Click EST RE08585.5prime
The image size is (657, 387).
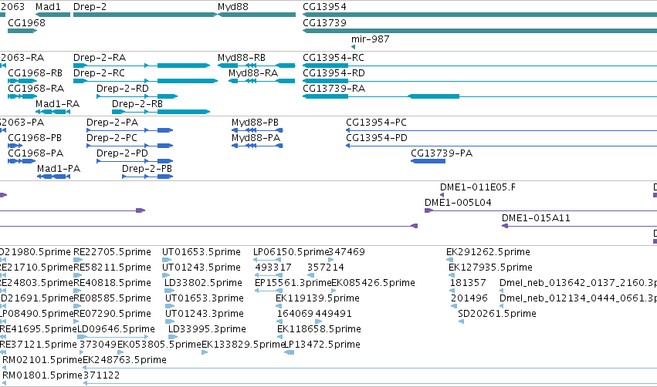tap(76, 306)
